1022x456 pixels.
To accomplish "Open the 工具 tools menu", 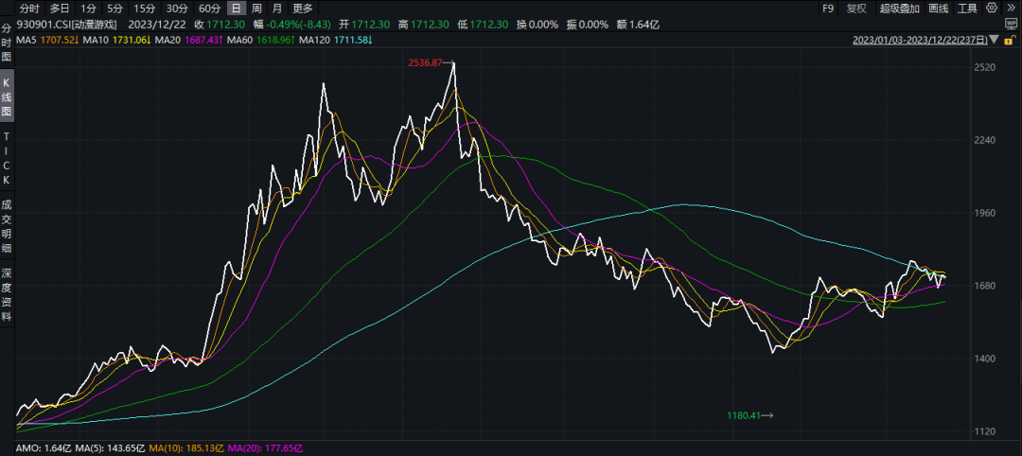I will point(967,9).
